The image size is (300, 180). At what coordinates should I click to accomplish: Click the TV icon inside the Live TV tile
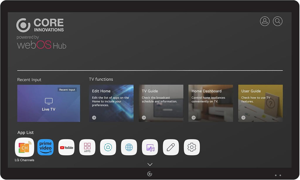(49, 101)
